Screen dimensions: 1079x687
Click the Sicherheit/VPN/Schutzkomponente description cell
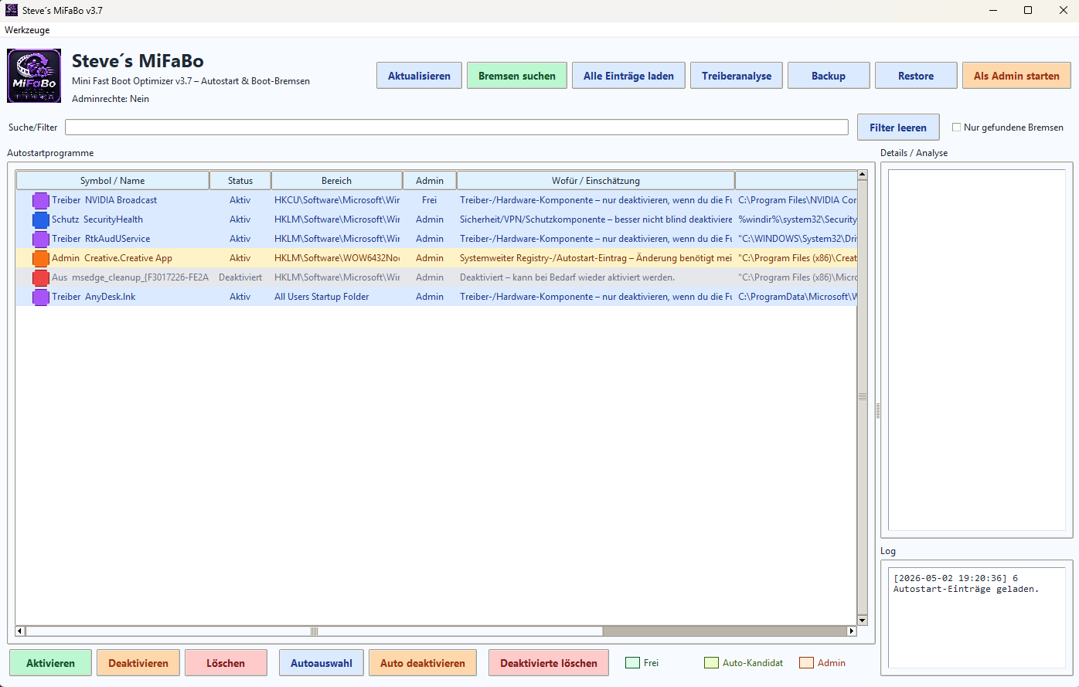coord(596,219)
